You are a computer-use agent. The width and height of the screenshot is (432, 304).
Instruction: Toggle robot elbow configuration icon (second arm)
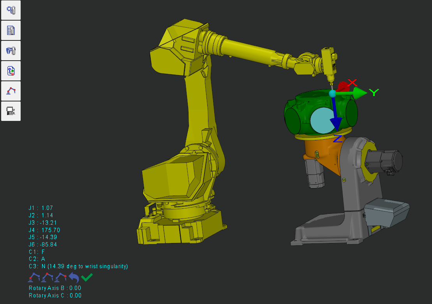pos(48,277)
